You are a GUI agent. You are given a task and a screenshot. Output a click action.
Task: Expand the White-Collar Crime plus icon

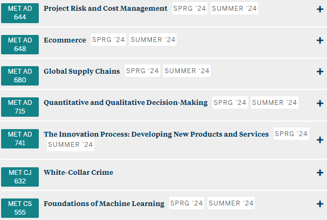click(319, 173)
